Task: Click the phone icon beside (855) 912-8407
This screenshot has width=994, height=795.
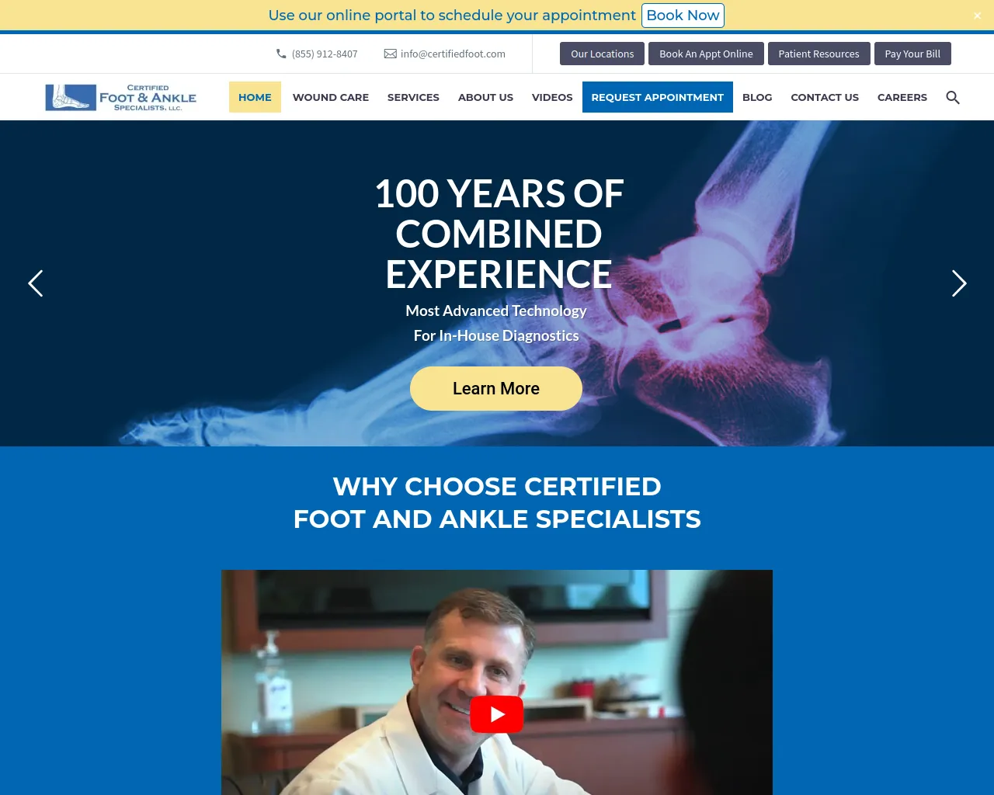Action: coord(281,54)
